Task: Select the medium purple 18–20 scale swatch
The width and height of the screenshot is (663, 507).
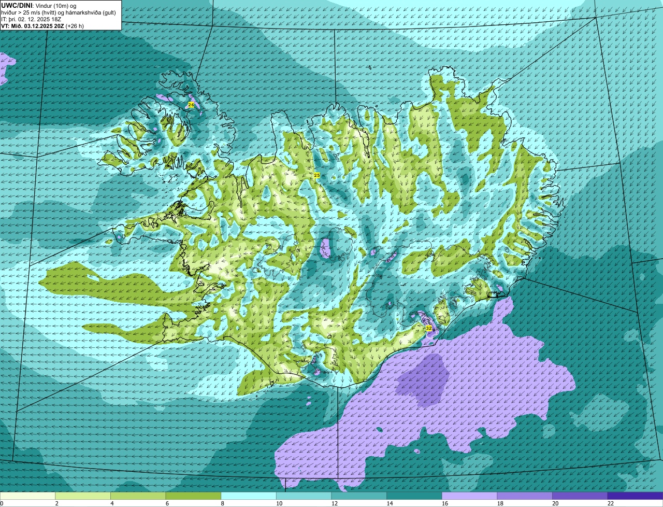Action: pos(525,496)
